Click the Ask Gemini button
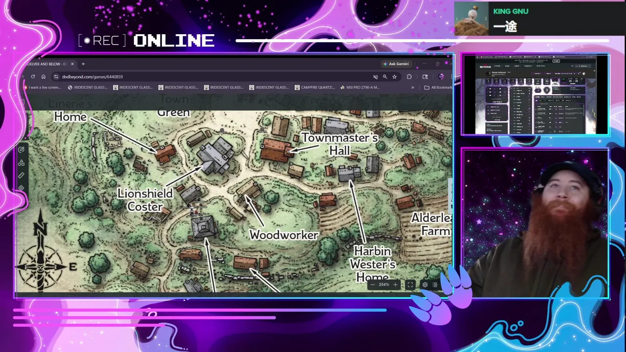The width and height of the screenshot is (626, 352). coord(396,64)
